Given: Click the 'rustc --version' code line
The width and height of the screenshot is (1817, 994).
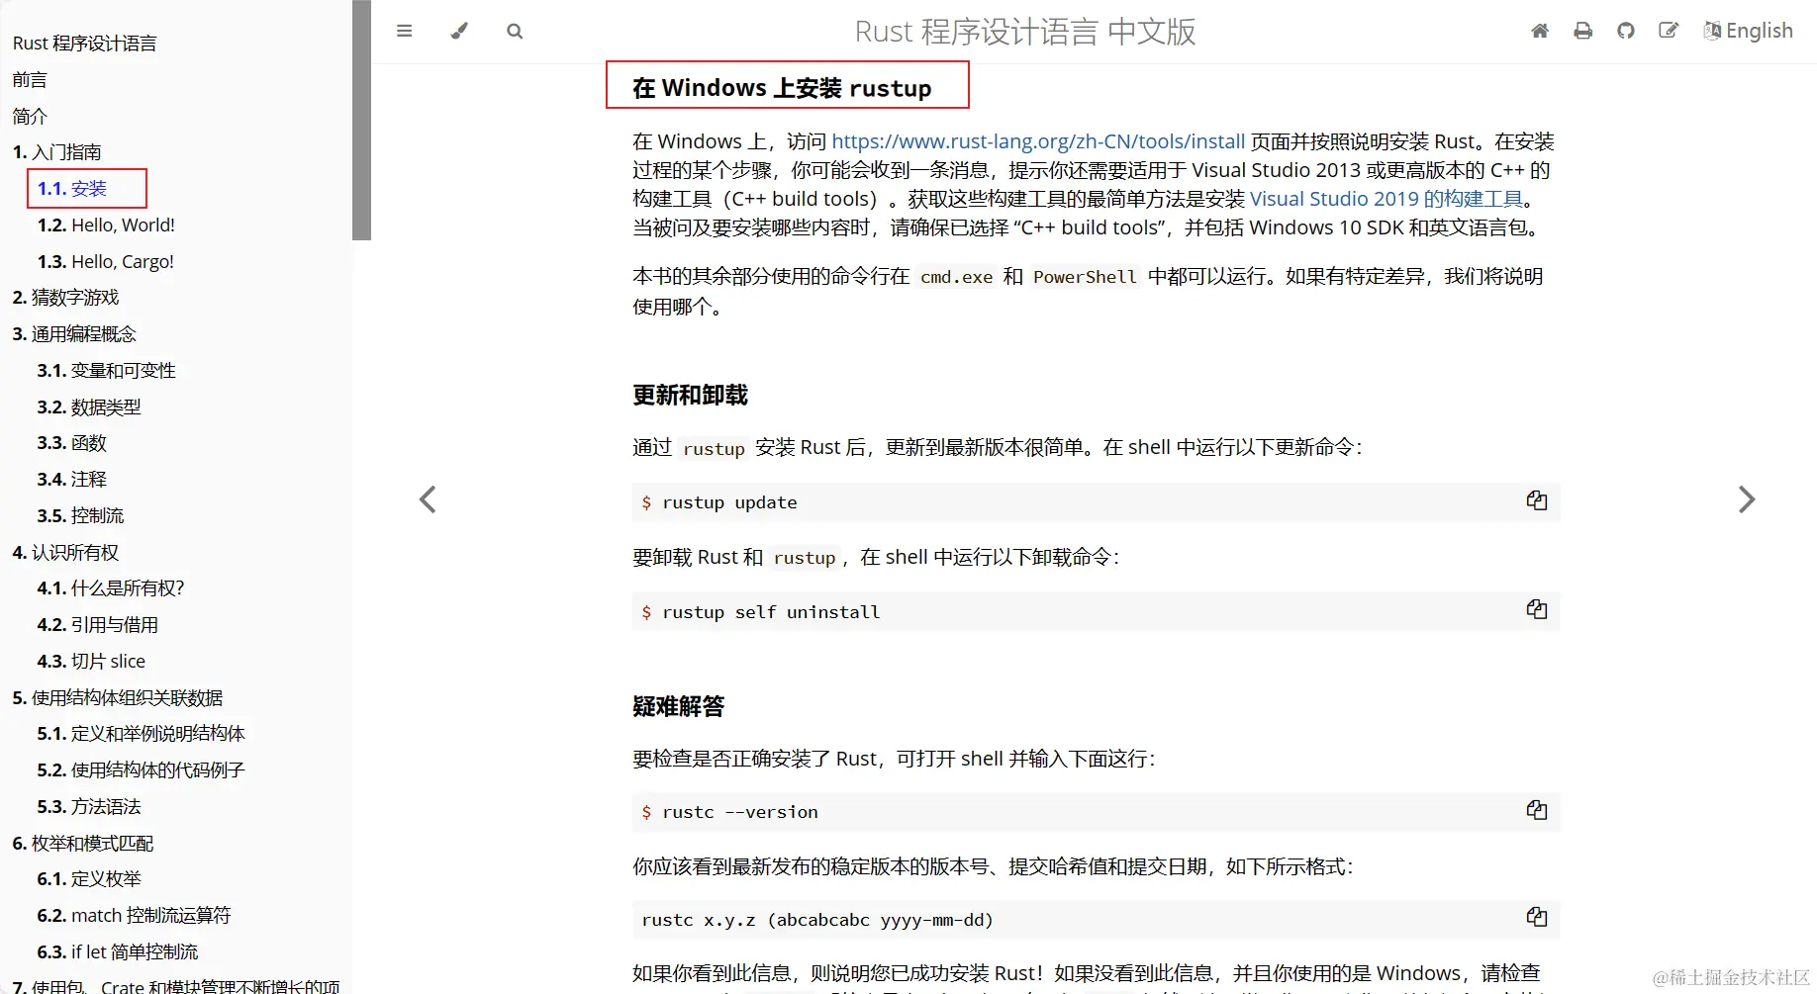Looking at the screenshot, I should pos(1096,812).
